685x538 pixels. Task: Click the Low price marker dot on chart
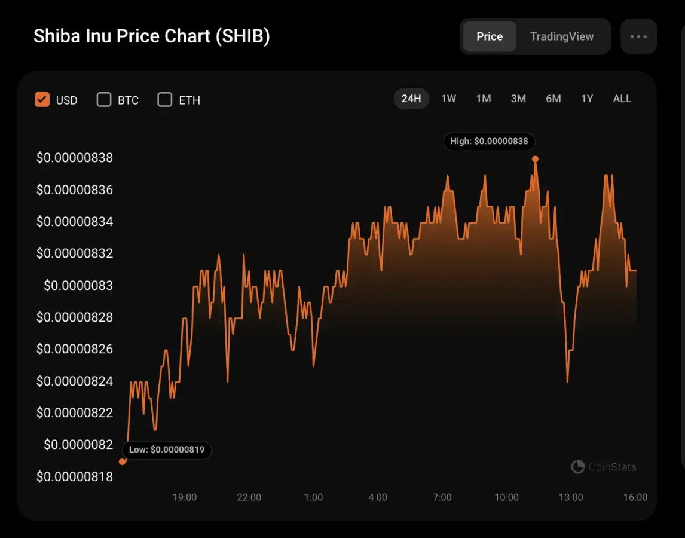123,461
